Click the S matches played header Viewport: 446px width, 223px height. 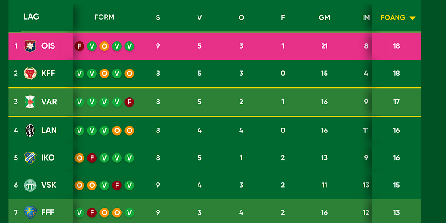(x=158, y=18)
